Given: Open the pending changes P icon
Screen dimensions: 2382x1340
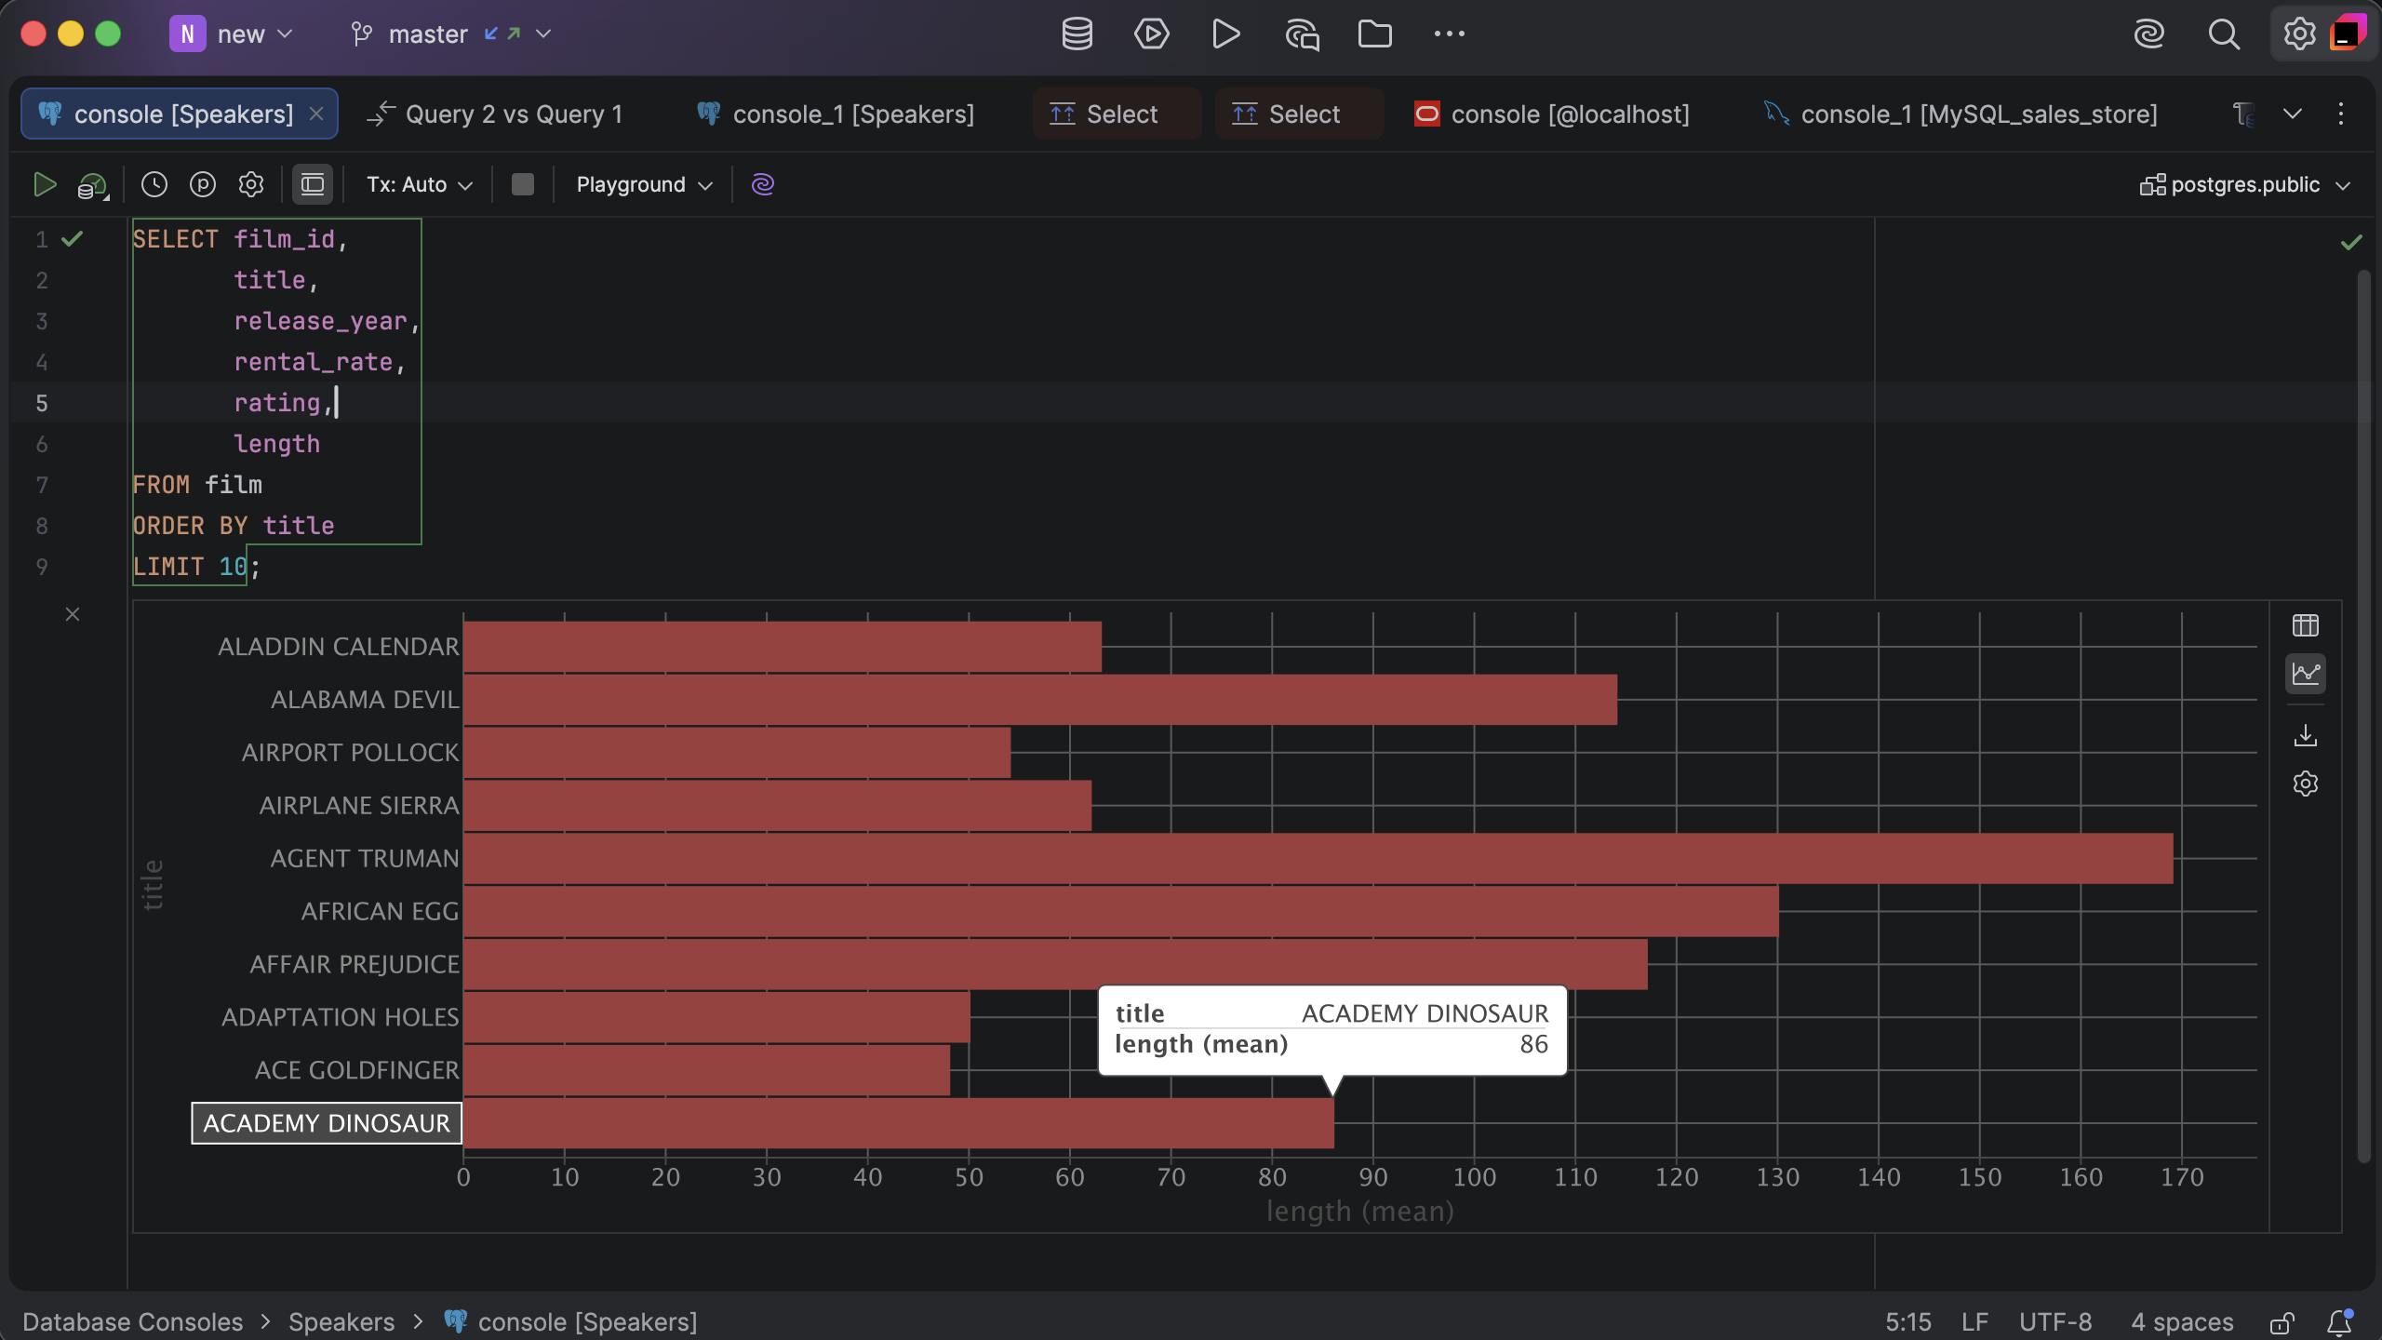Looking at the screenshot, I should tap(203, 184).
